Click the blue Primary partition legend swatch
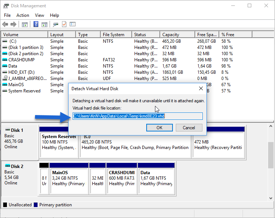This screenshot has width=275, height=218. [x=36, y=204]
